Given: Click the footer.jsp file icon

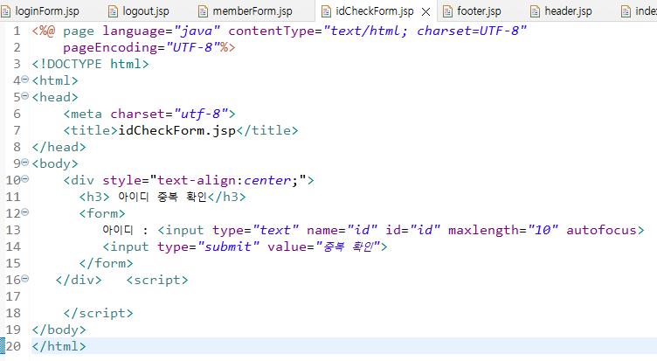Looking at the screenshot, I should coord(447,11).
